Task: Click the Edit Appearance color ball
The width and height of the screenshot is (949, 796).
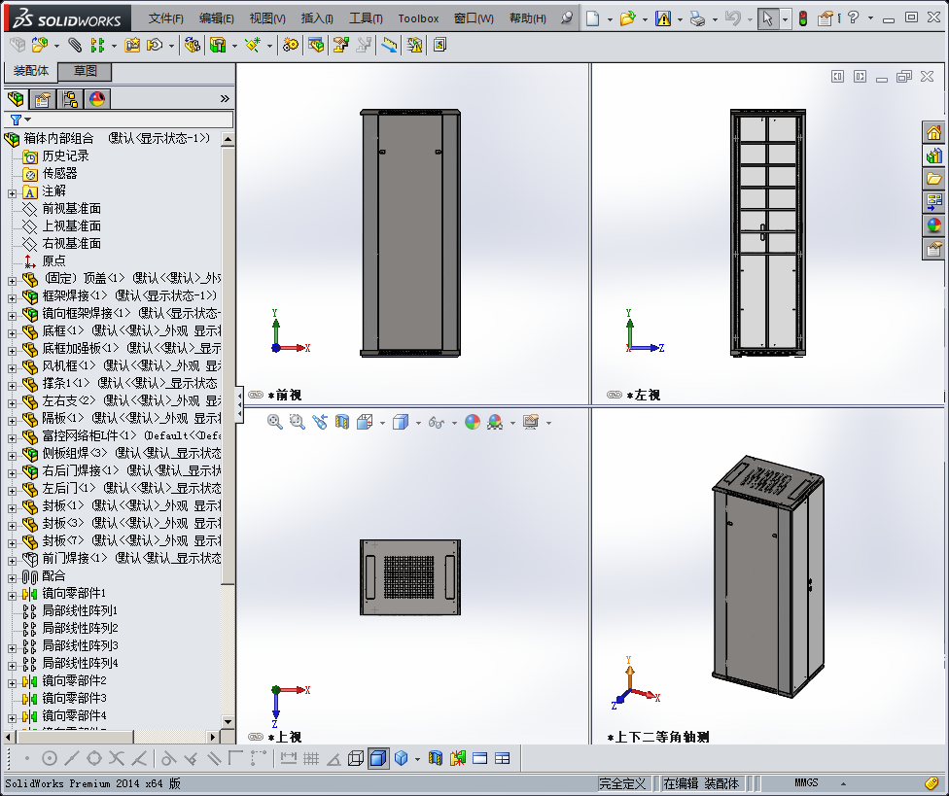Action: coord(473,422)
